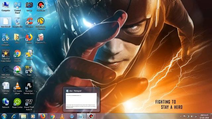Switch to Firefox on the taskbar

(x=43, y=116)
